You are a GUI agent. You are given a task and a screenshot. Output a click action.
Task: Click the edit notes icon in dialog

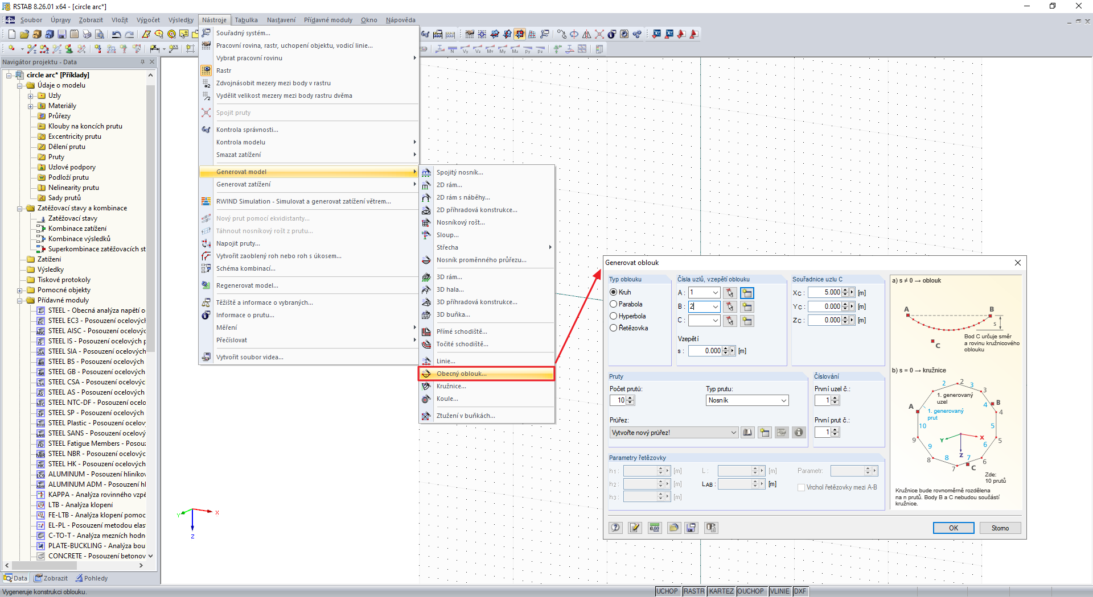pyautogui.click(x=635, y=528)
